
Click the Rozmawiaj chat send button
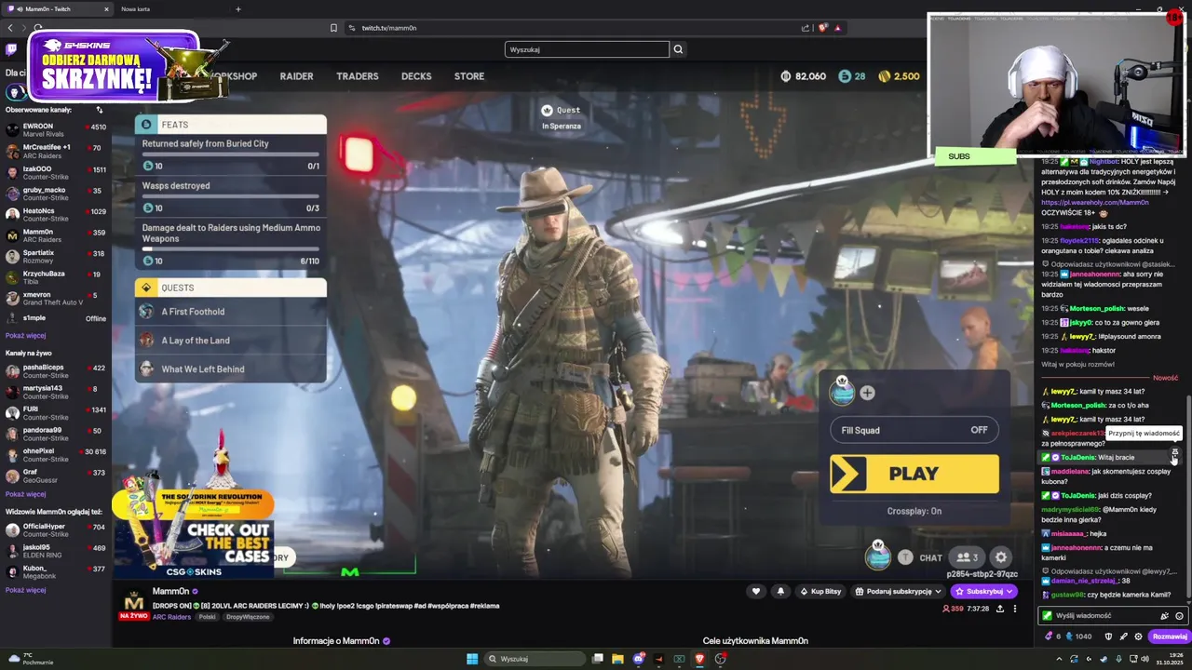click(x=1170, y=636)
